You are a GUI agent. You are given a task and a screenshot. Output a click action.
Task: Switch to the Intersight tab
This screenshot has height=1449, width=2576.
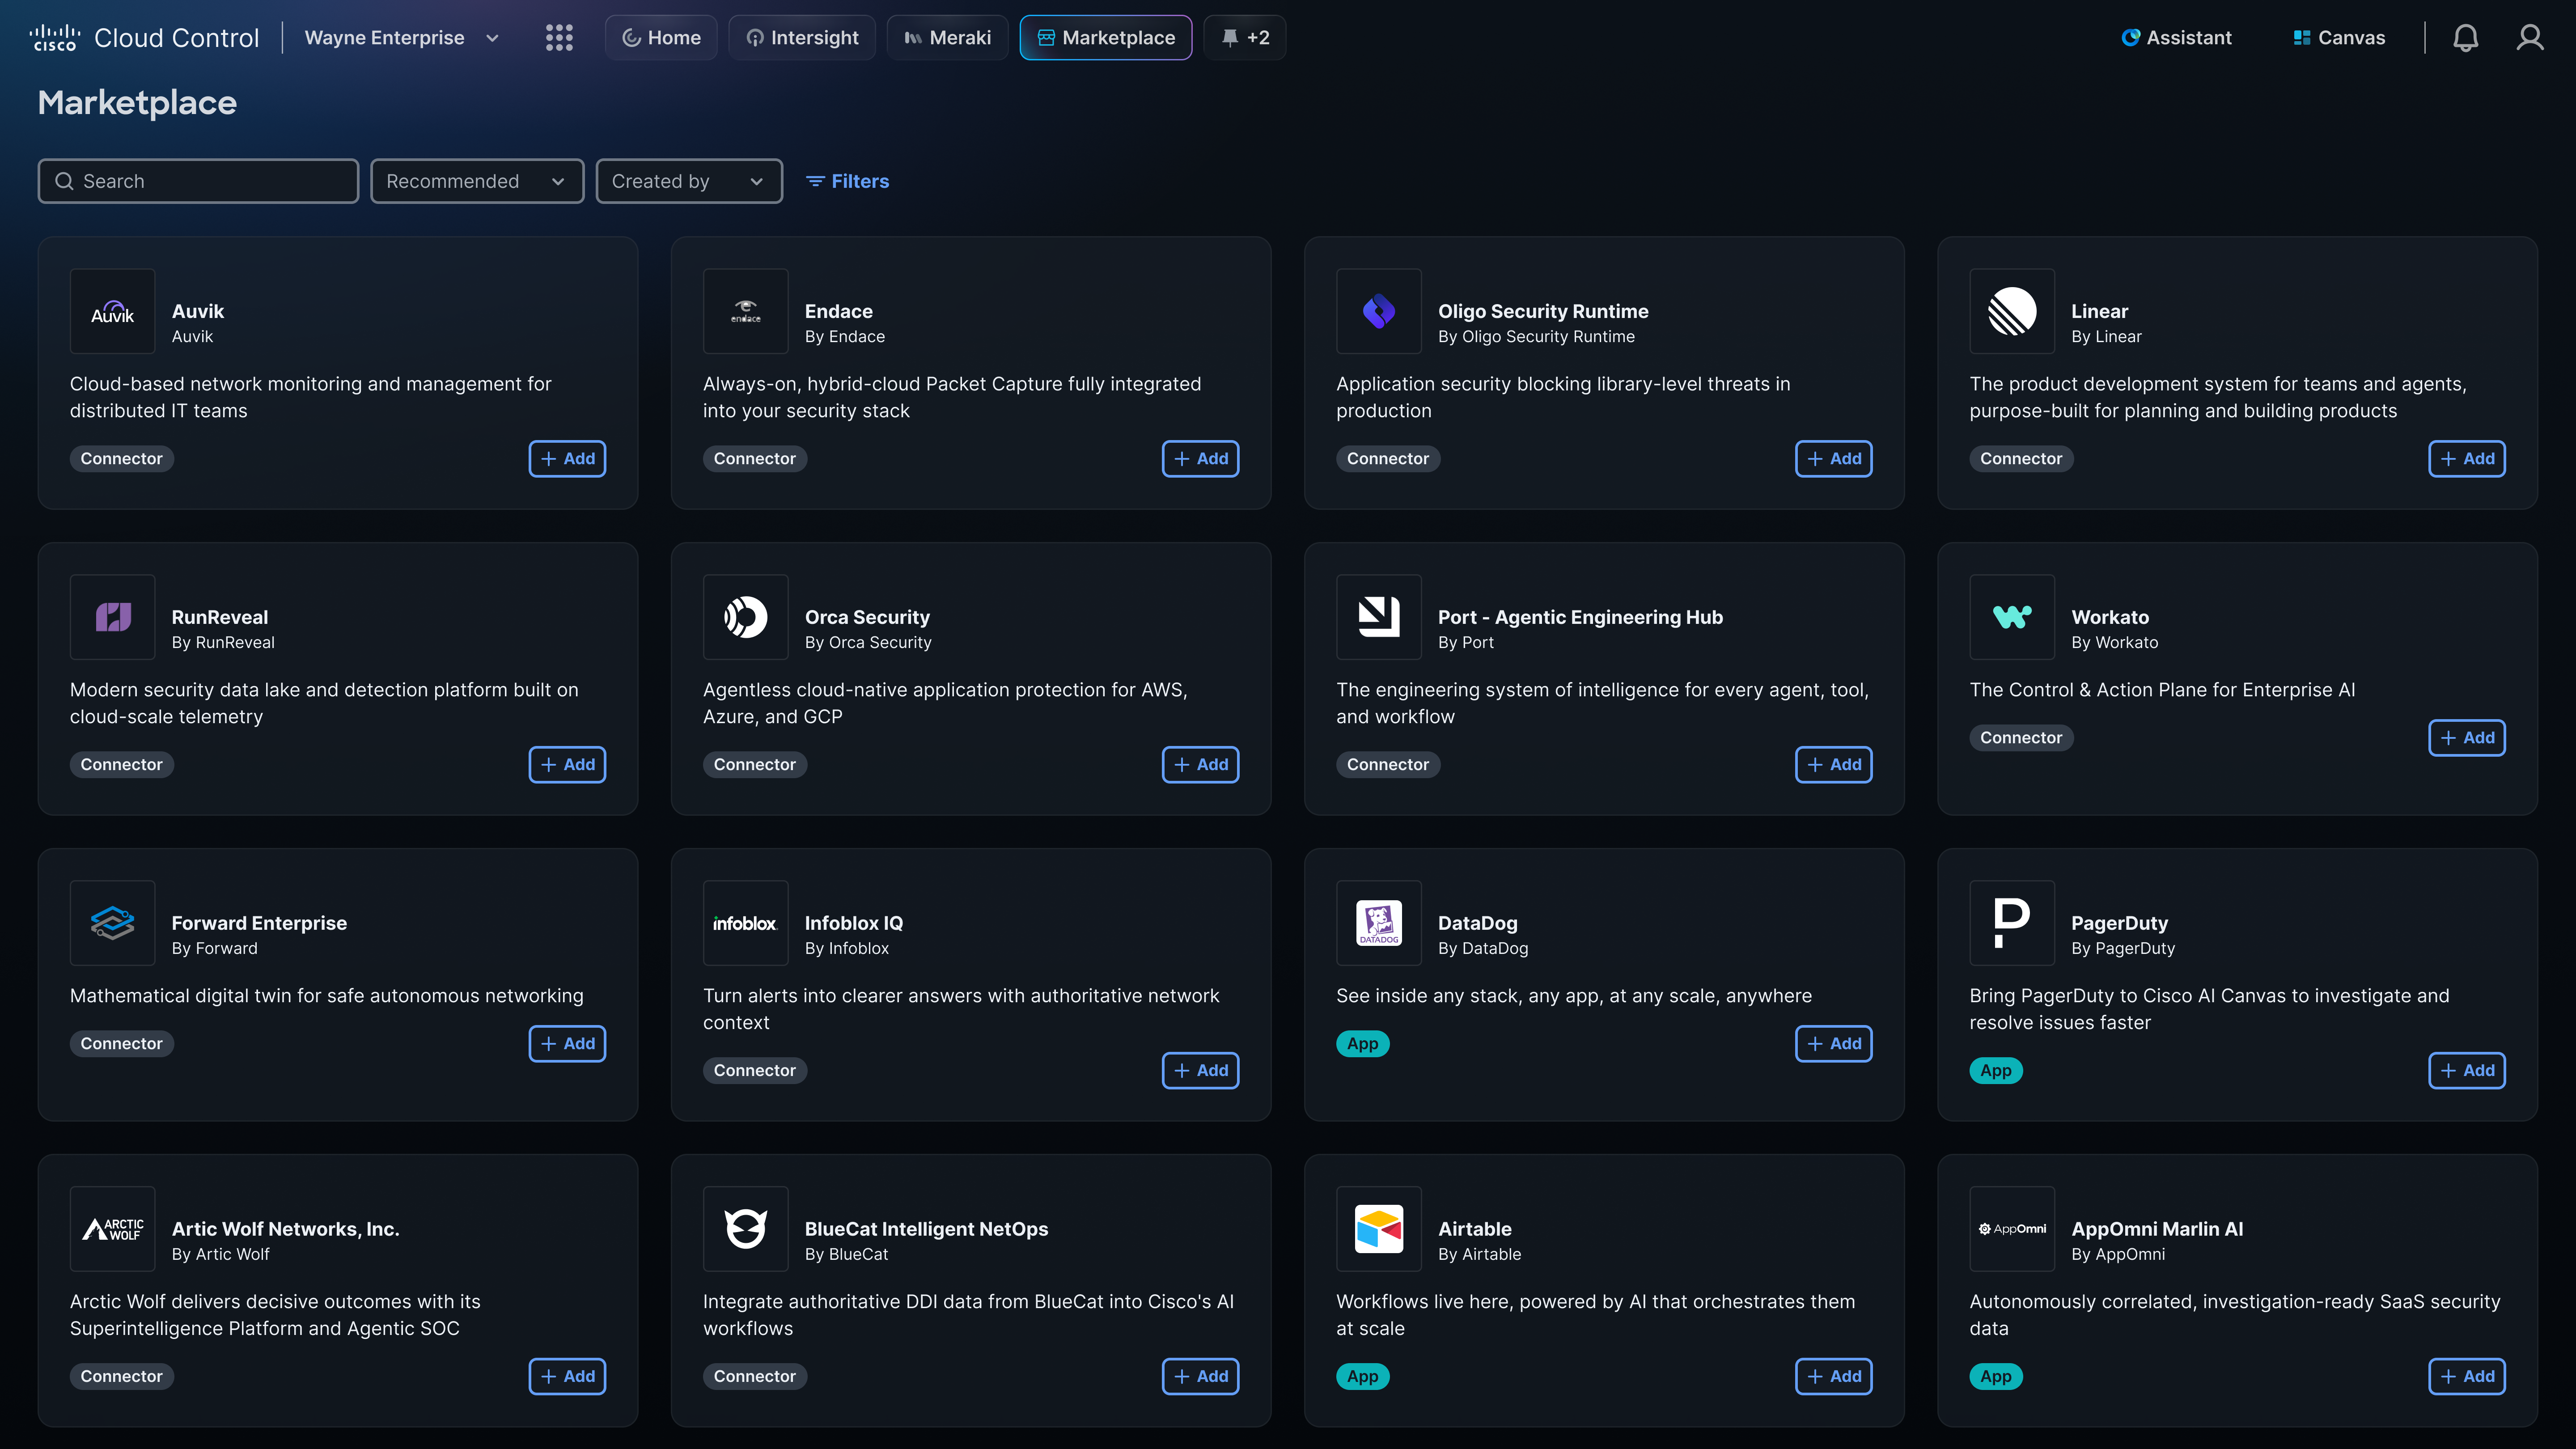tap(802, 38)
